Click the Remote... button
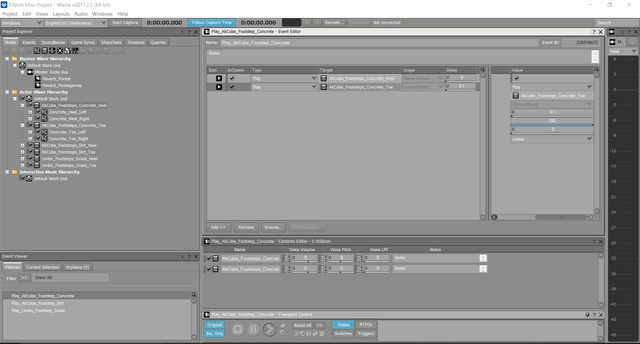This screenshot has height=344, width=640. click(x=334, y=23)
